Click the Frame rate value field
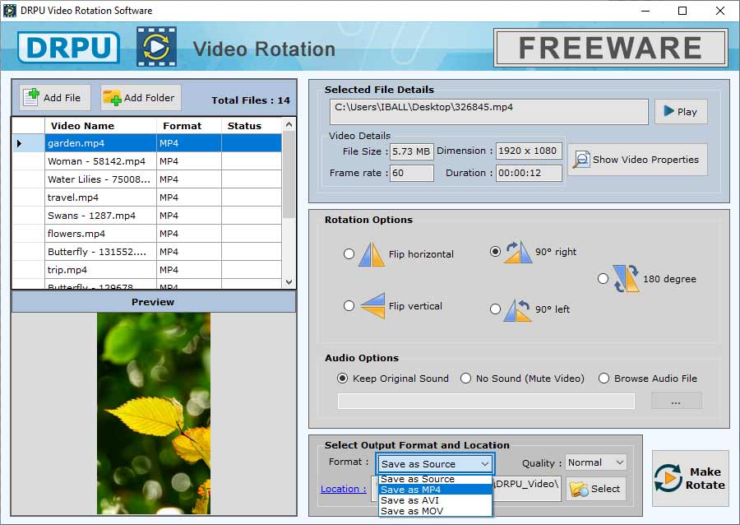This screenshot has height=525, width=740. click(x=412, y=174)
